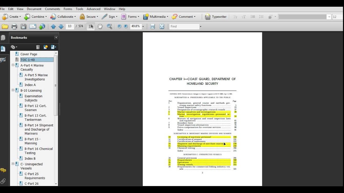
Task: Click the decrease text size icon
Action: tap(235, 17)
